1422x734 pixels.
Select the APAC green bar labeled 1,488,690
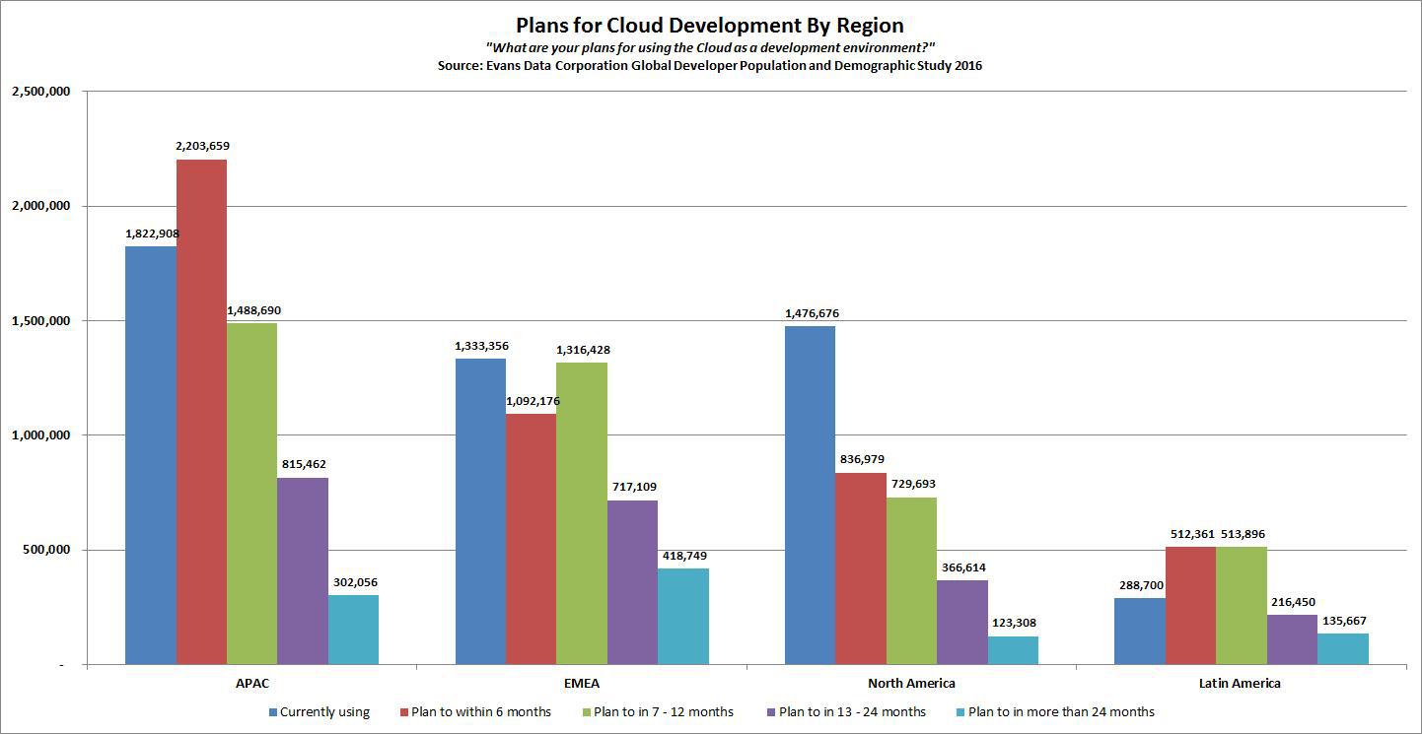click(x=251, y=494)
